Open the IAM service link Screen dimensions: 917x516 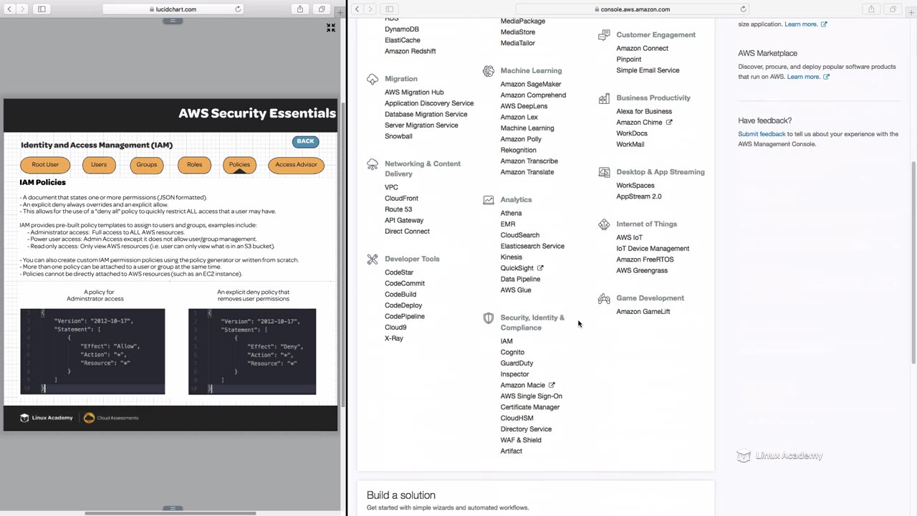tap(506, 341)
